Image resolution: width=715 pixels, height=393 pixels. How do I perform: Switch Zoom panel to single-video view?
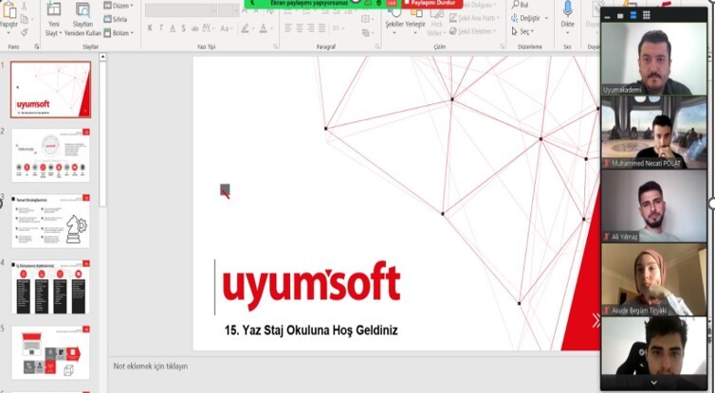tap(620, 16)
